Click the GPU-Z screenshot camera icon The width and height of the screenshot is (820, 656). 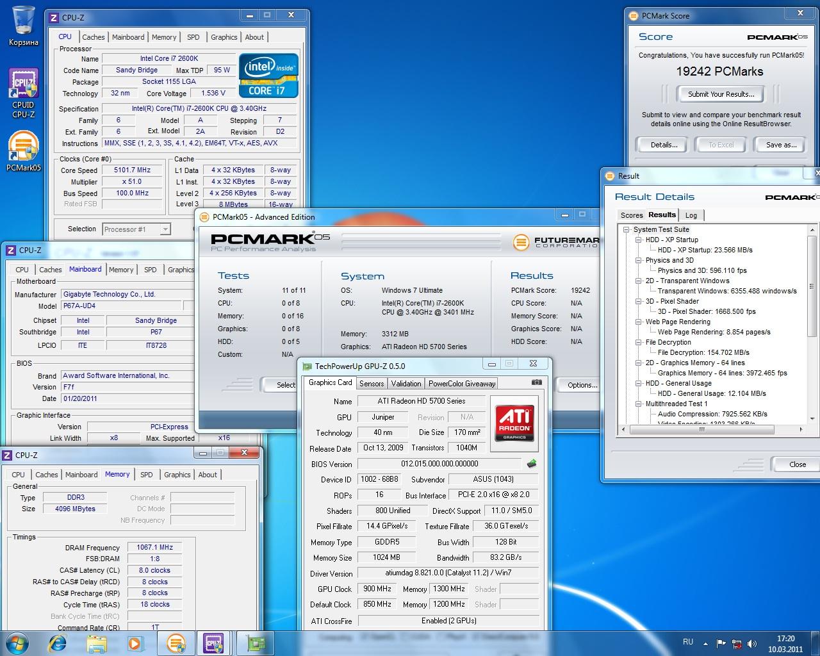click(x=537, y=382)
